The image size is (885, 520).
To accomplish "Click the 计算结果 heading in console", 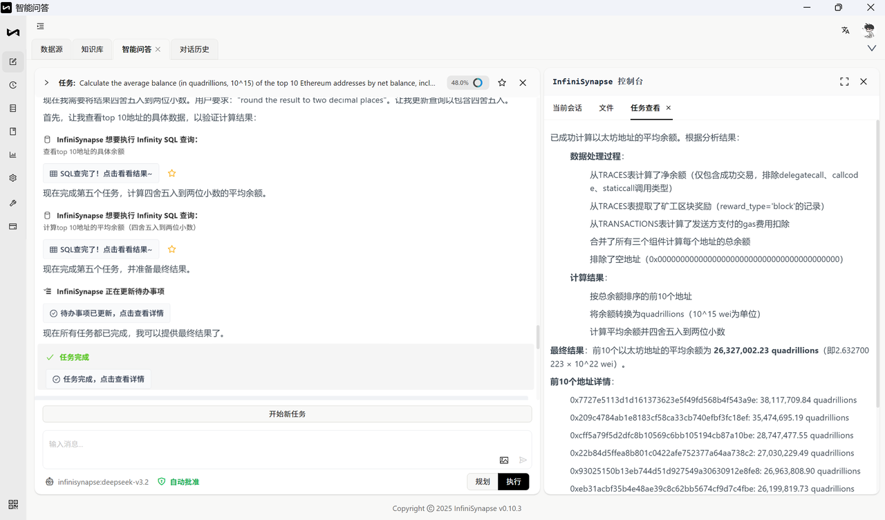I will point(588,277).
